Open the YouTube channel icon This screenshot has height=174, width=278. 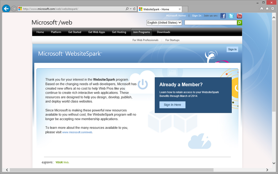[239, 16]
